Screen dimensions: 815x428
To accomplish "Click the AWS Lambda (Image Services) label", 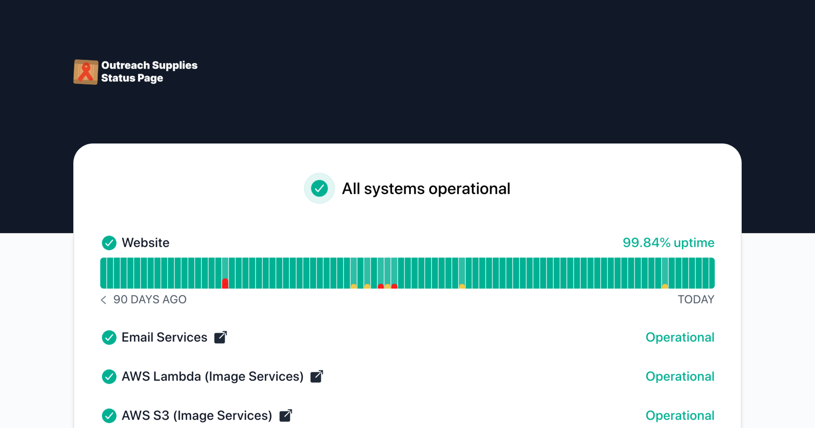I will [212, 376].
